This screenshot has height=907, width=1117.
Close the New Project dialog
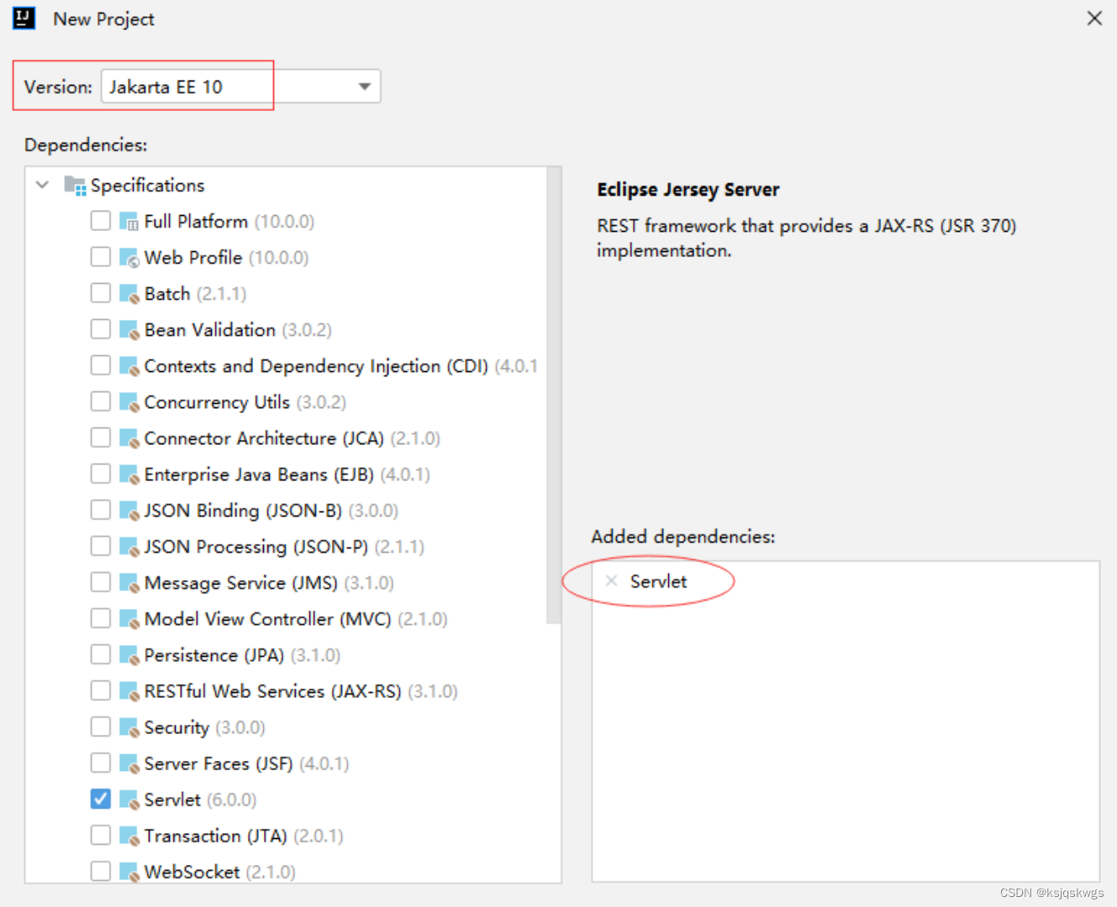(1094, 18)
